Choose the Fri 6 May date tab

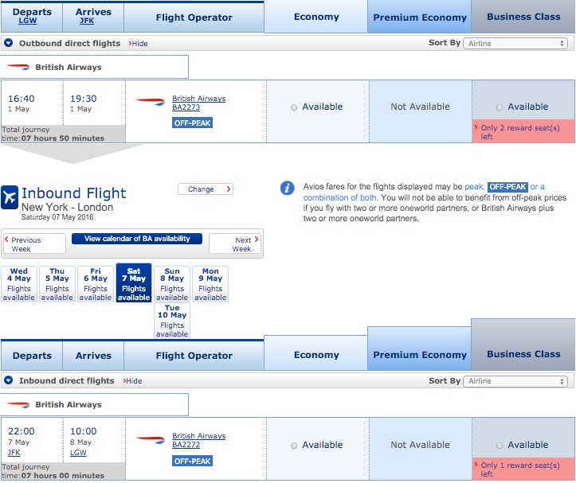(96, 284)
